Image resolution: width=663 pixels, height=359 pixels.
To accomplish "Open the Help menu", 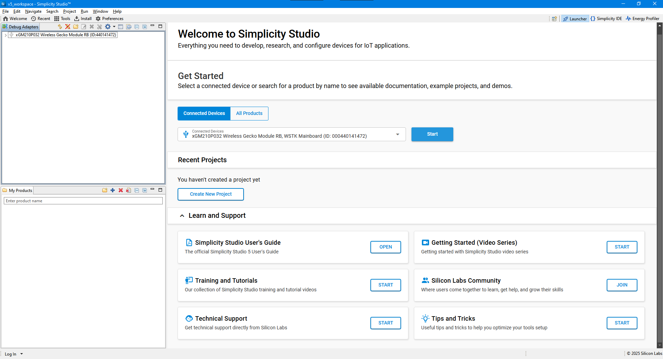I will [x=117, y=11].
